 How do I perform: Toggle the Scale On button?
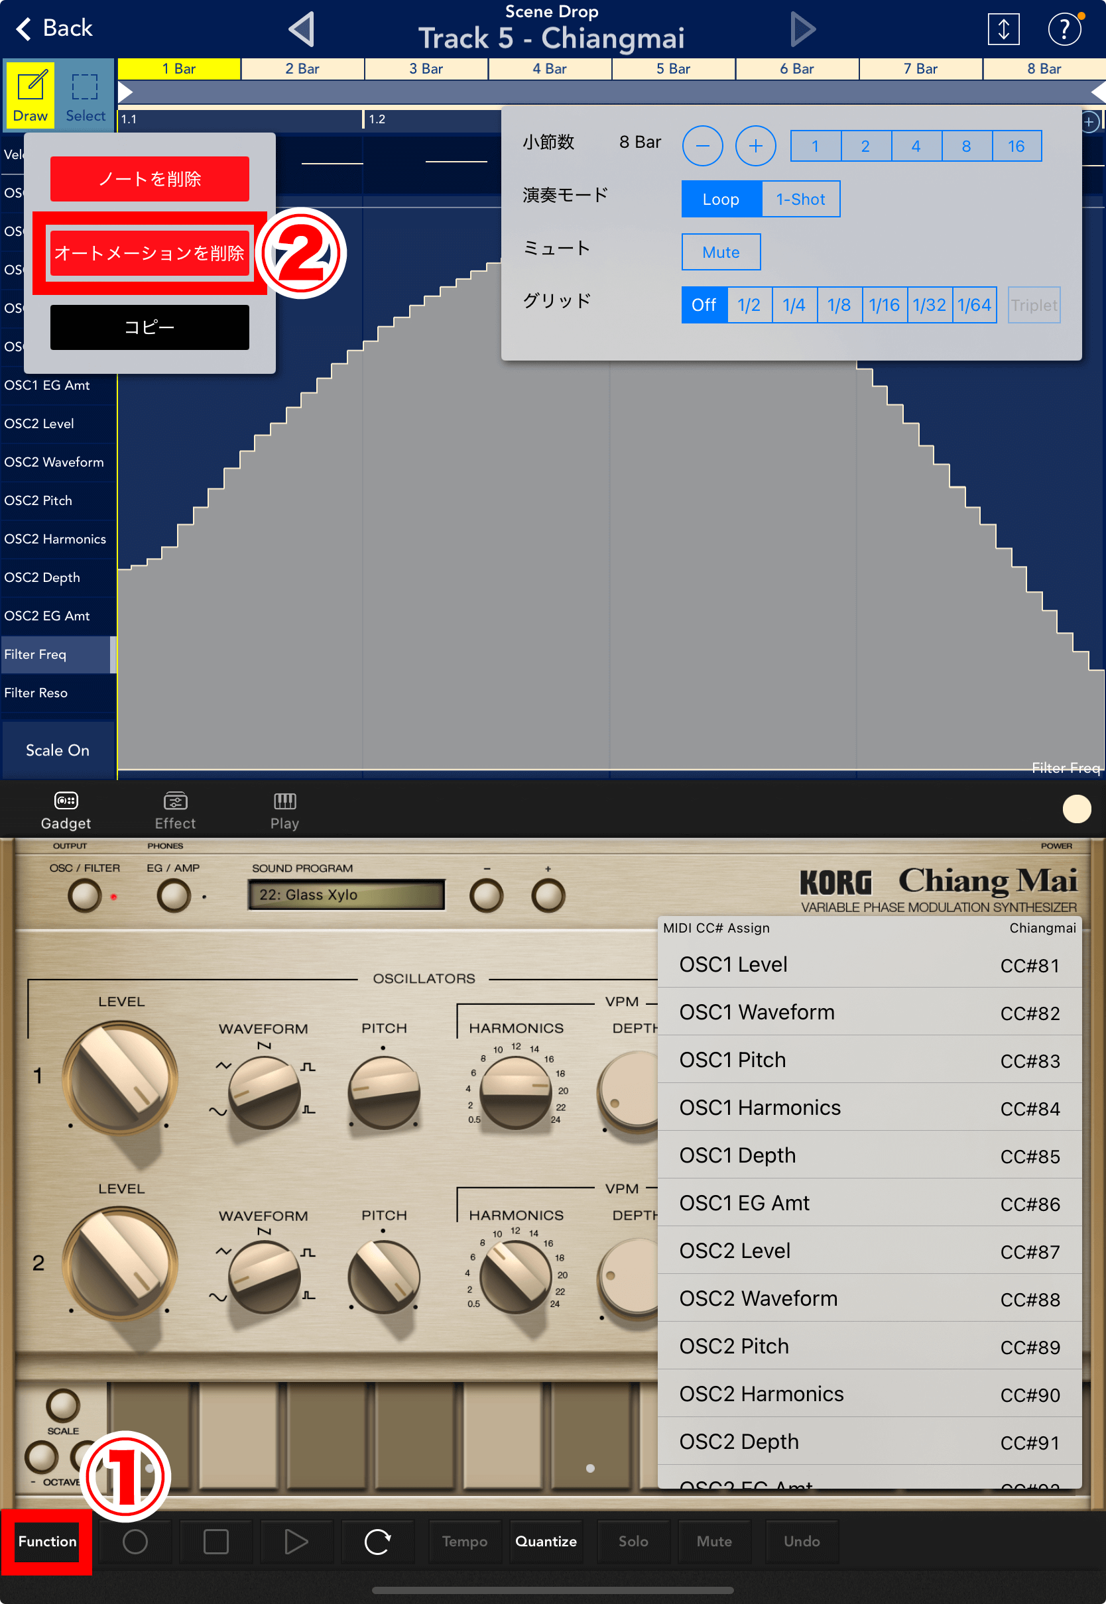58,750
